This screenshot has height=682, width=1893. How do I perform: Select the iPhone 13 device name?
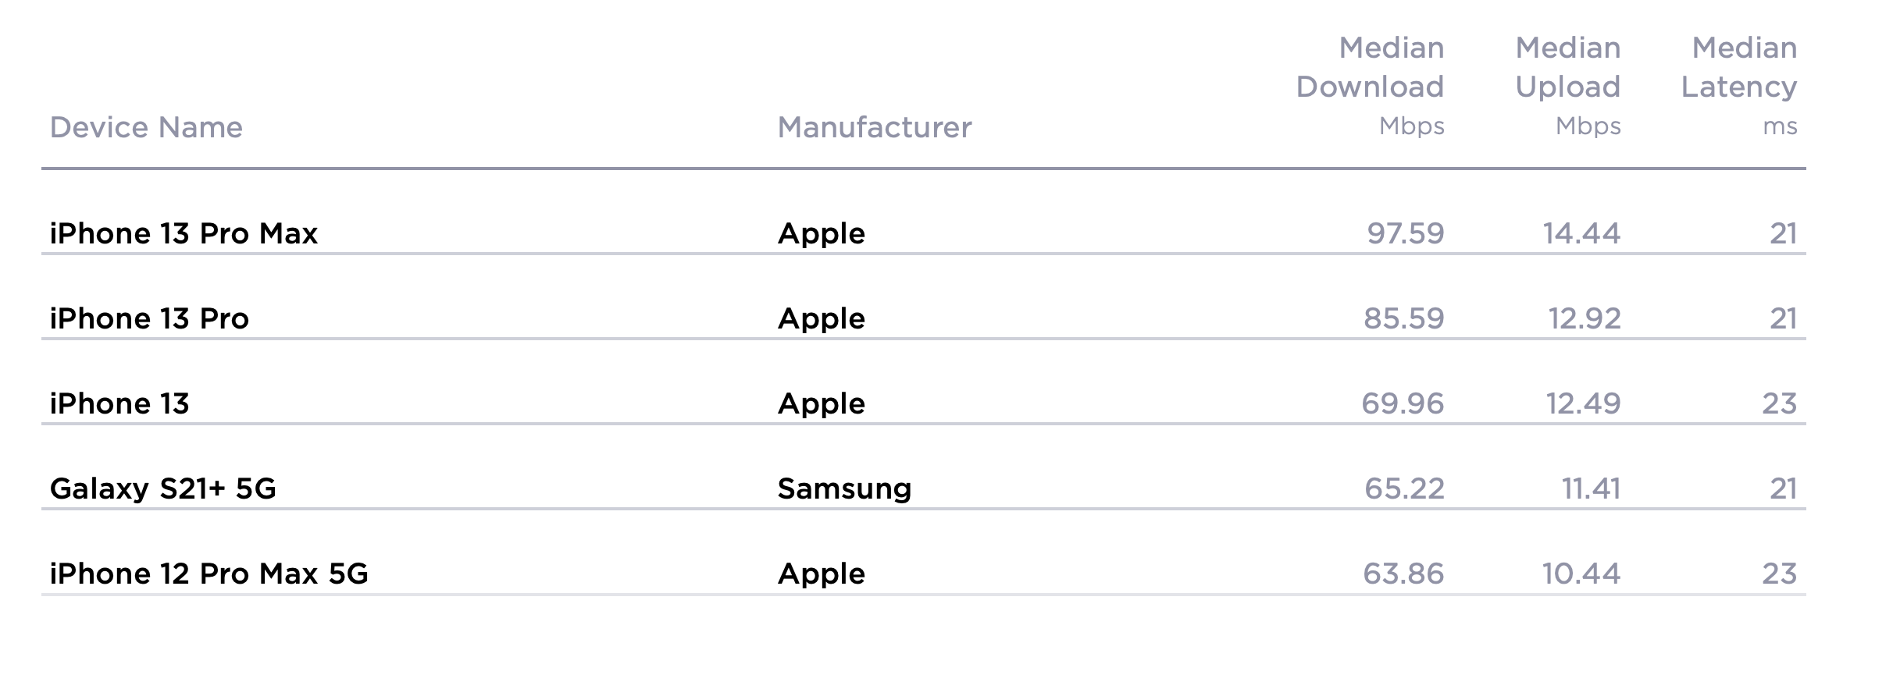[x=119, y=403]
